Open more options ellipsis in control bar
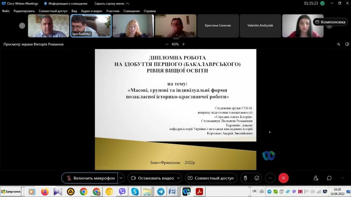 [270, 178]
